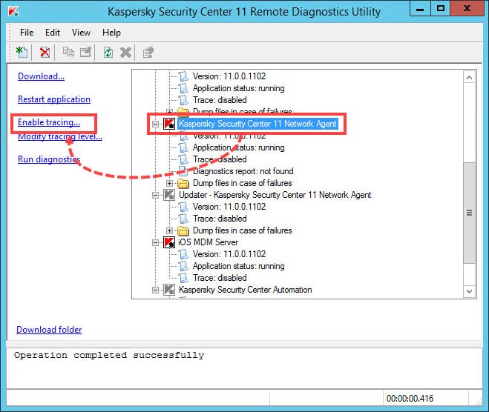This screenshot has height=412, width=489.
Task: Click the Modify tracing level... link
Action: 60,137
